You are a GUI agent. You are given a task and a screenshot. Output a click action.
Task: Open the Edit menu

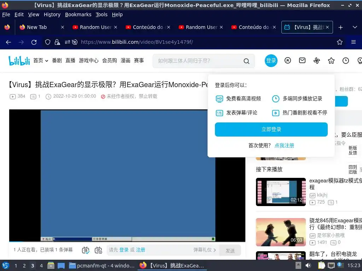coord(19,14)
